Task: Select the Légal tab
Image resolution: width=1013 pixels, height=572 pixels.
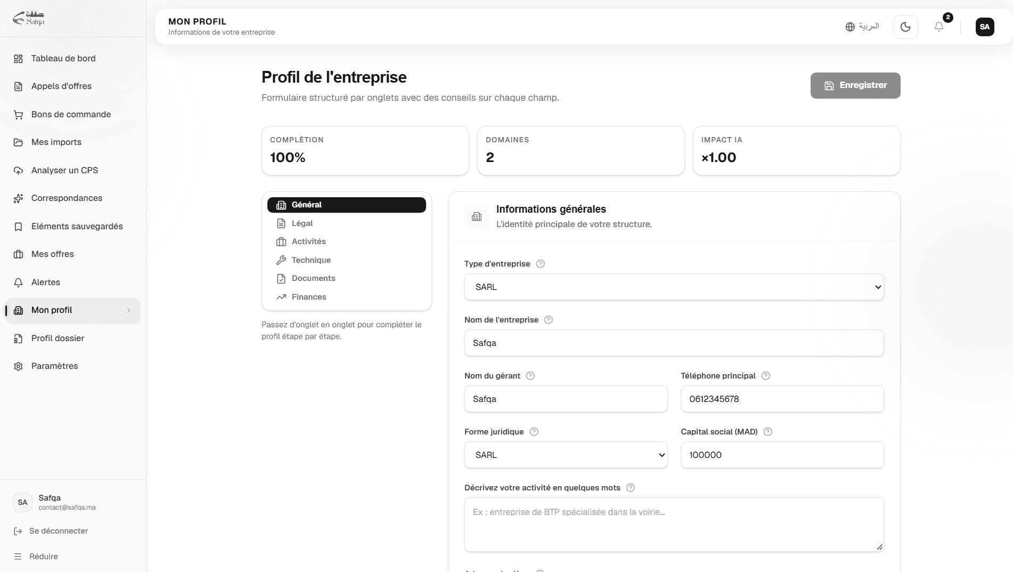Action: click(346, 223)
